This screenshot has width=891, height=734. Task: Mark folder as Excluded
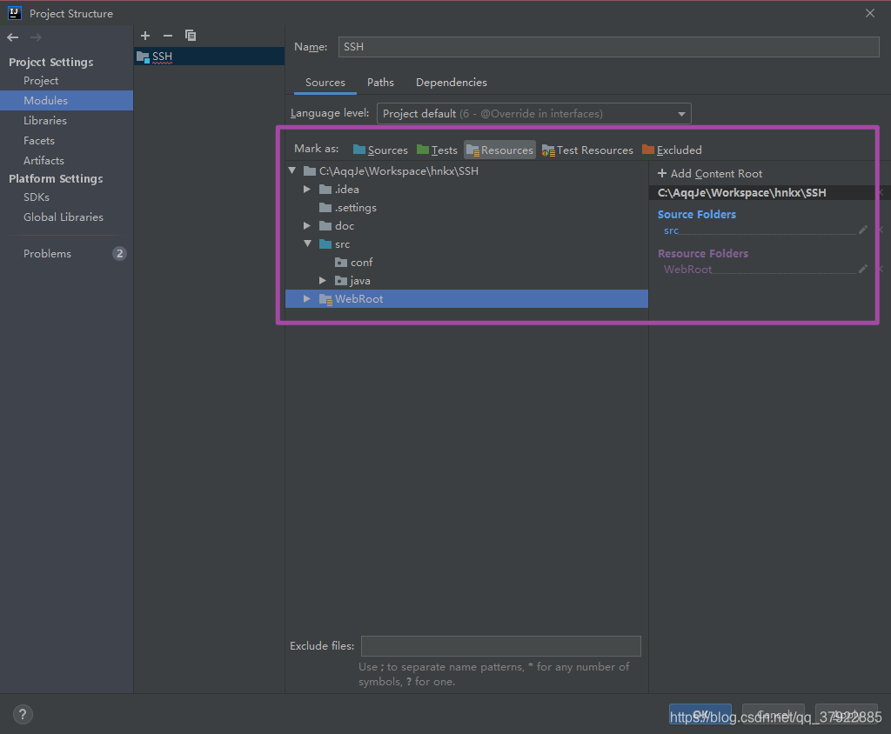(673, 150)
